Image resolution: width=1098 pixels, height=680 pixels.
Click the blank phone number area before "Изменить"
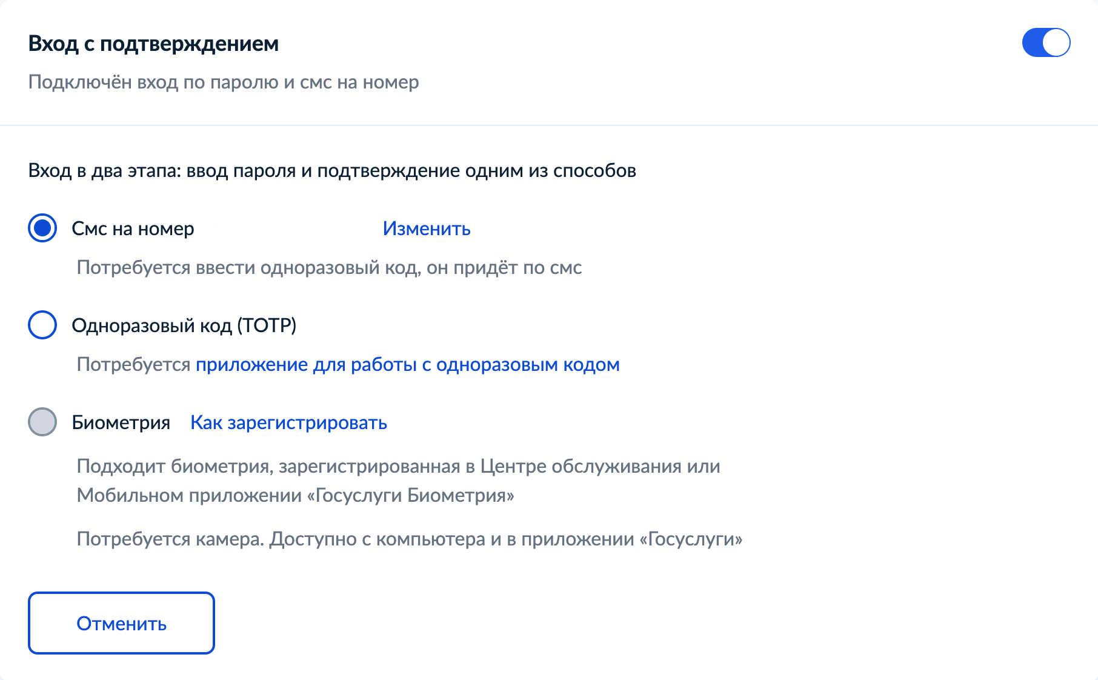click(288, 229)
